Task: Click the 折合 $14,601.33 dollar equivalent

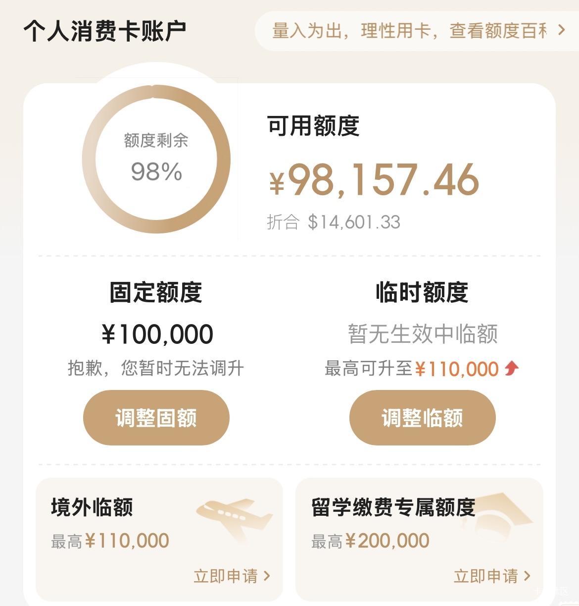Action: pyautogui.click(x=334, y=222)
